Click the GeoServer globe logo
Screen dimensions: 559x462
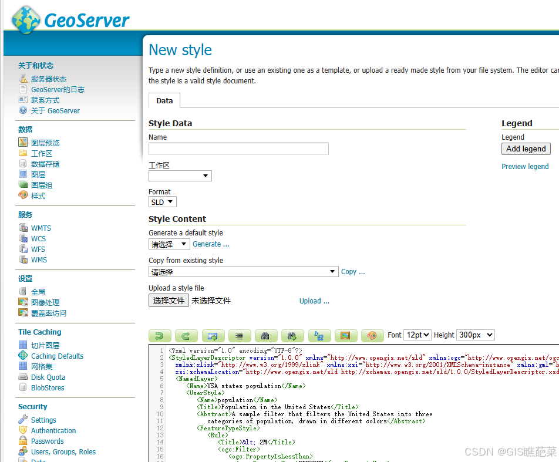pos(26,20)
